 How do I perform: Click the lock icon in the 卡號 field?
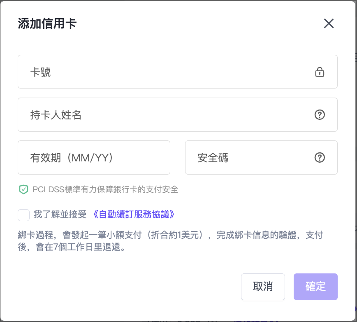tap(320, 72)
